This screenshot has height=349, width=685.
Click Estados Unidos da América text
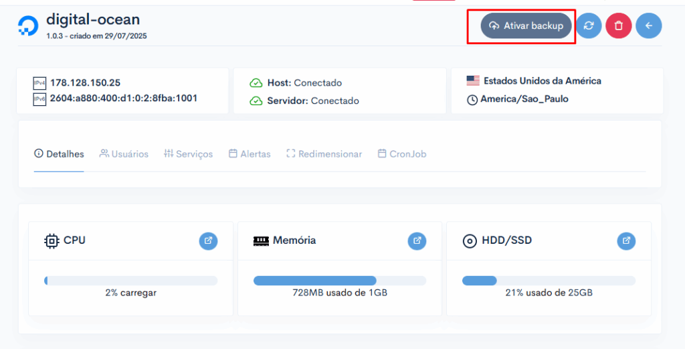(543, 81)
